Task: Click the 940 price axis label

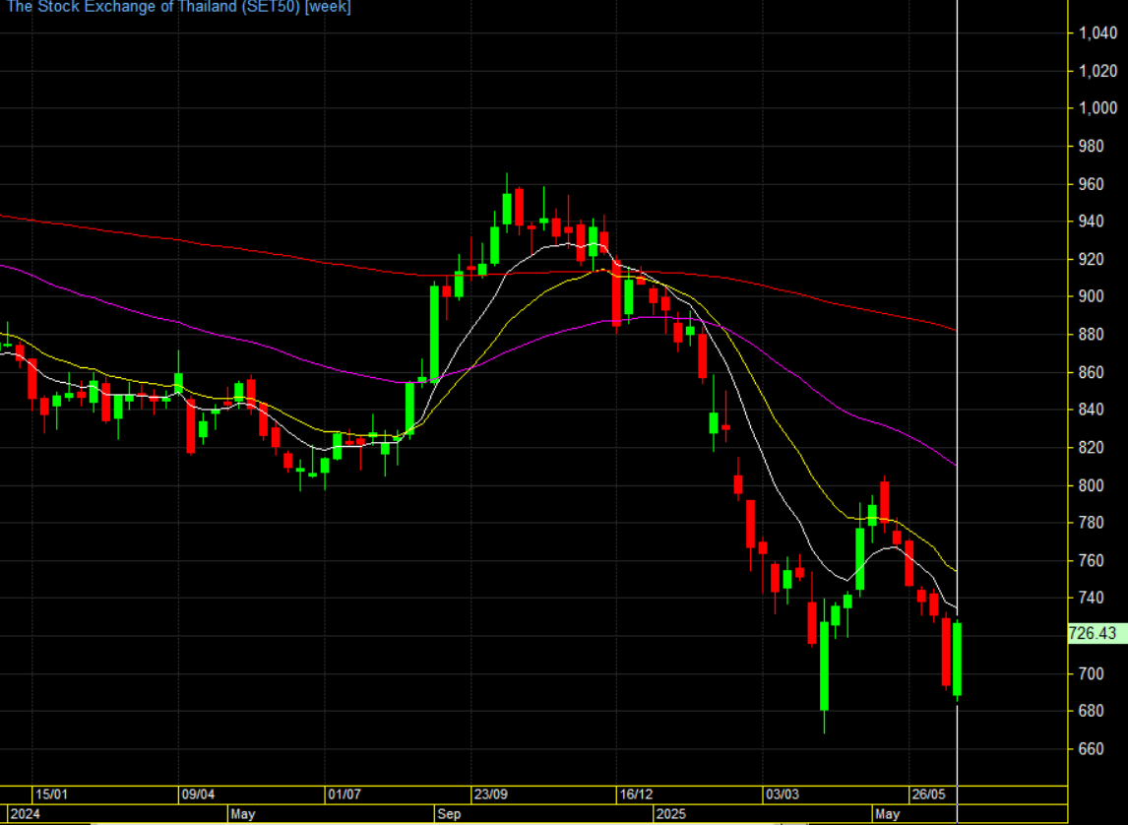Action: (x=1091, y=222)
